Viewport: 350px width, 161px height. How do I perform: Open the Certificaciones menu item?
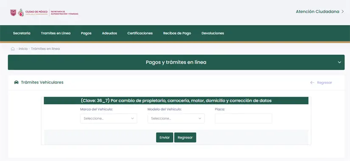click(140, 33)
